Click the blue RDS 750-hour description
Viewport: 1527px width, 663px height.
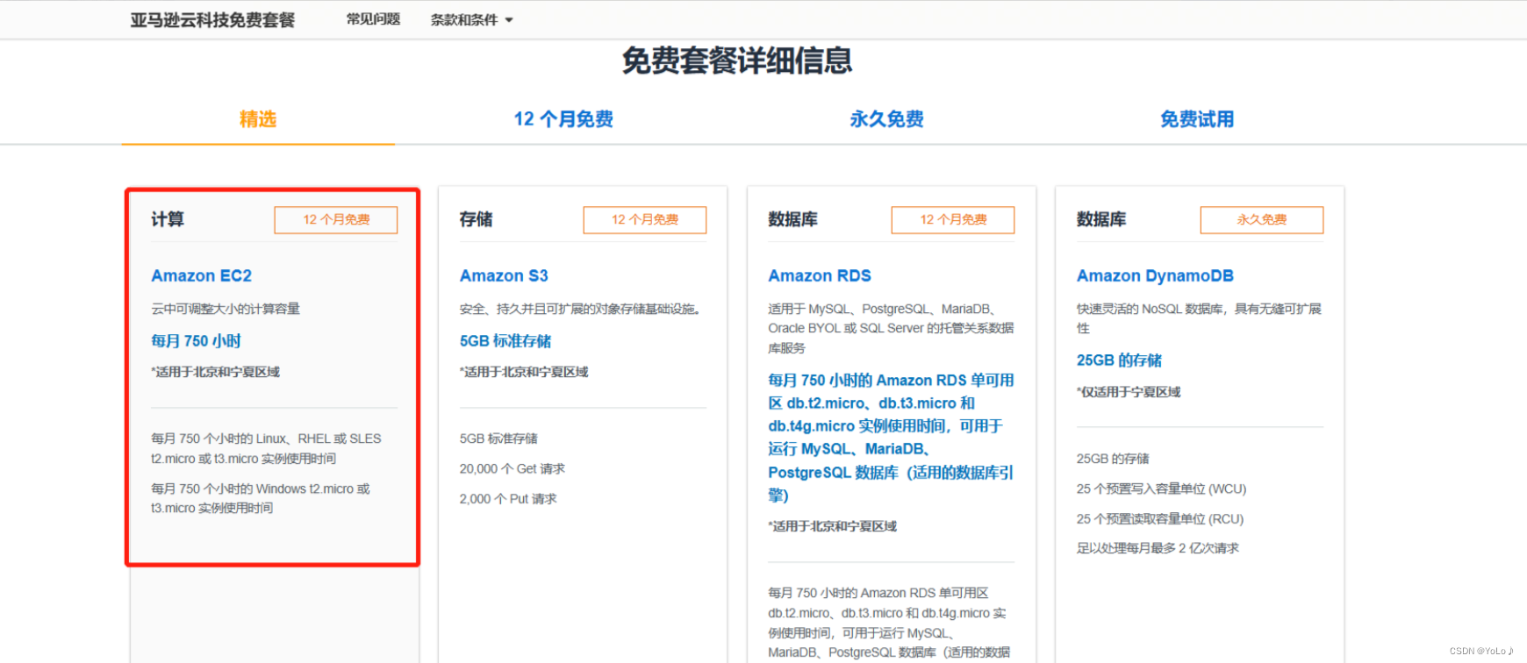891,438
